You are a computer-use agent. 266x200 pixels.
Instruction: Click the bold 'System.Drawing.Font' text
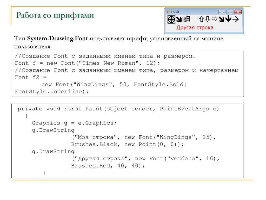point(57,39)
